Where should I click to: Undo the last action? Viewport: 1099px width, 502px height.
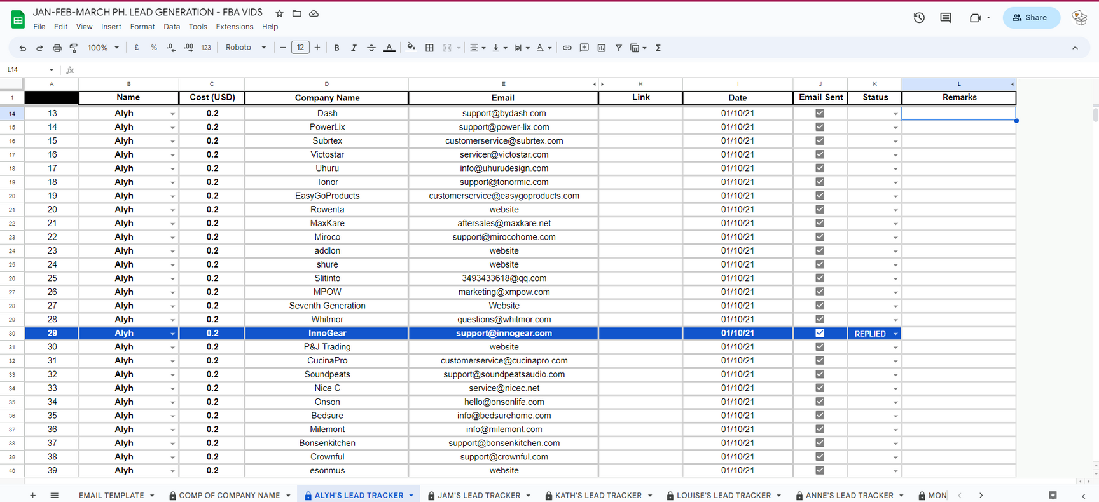click(23, 48)
